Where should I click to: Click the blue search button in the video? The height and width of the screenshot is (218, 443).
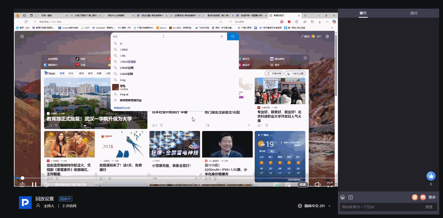click(x=233, y=36)
